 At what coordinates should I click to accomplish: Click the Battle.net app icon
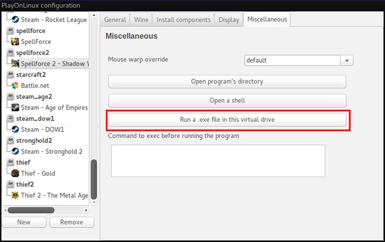[15, 85]
